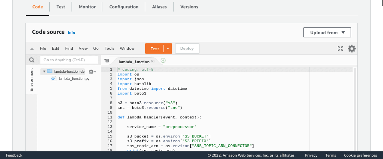Go to the Aliases tab
This screenshot has width=383, height=159.
click(x=159, y=7)
